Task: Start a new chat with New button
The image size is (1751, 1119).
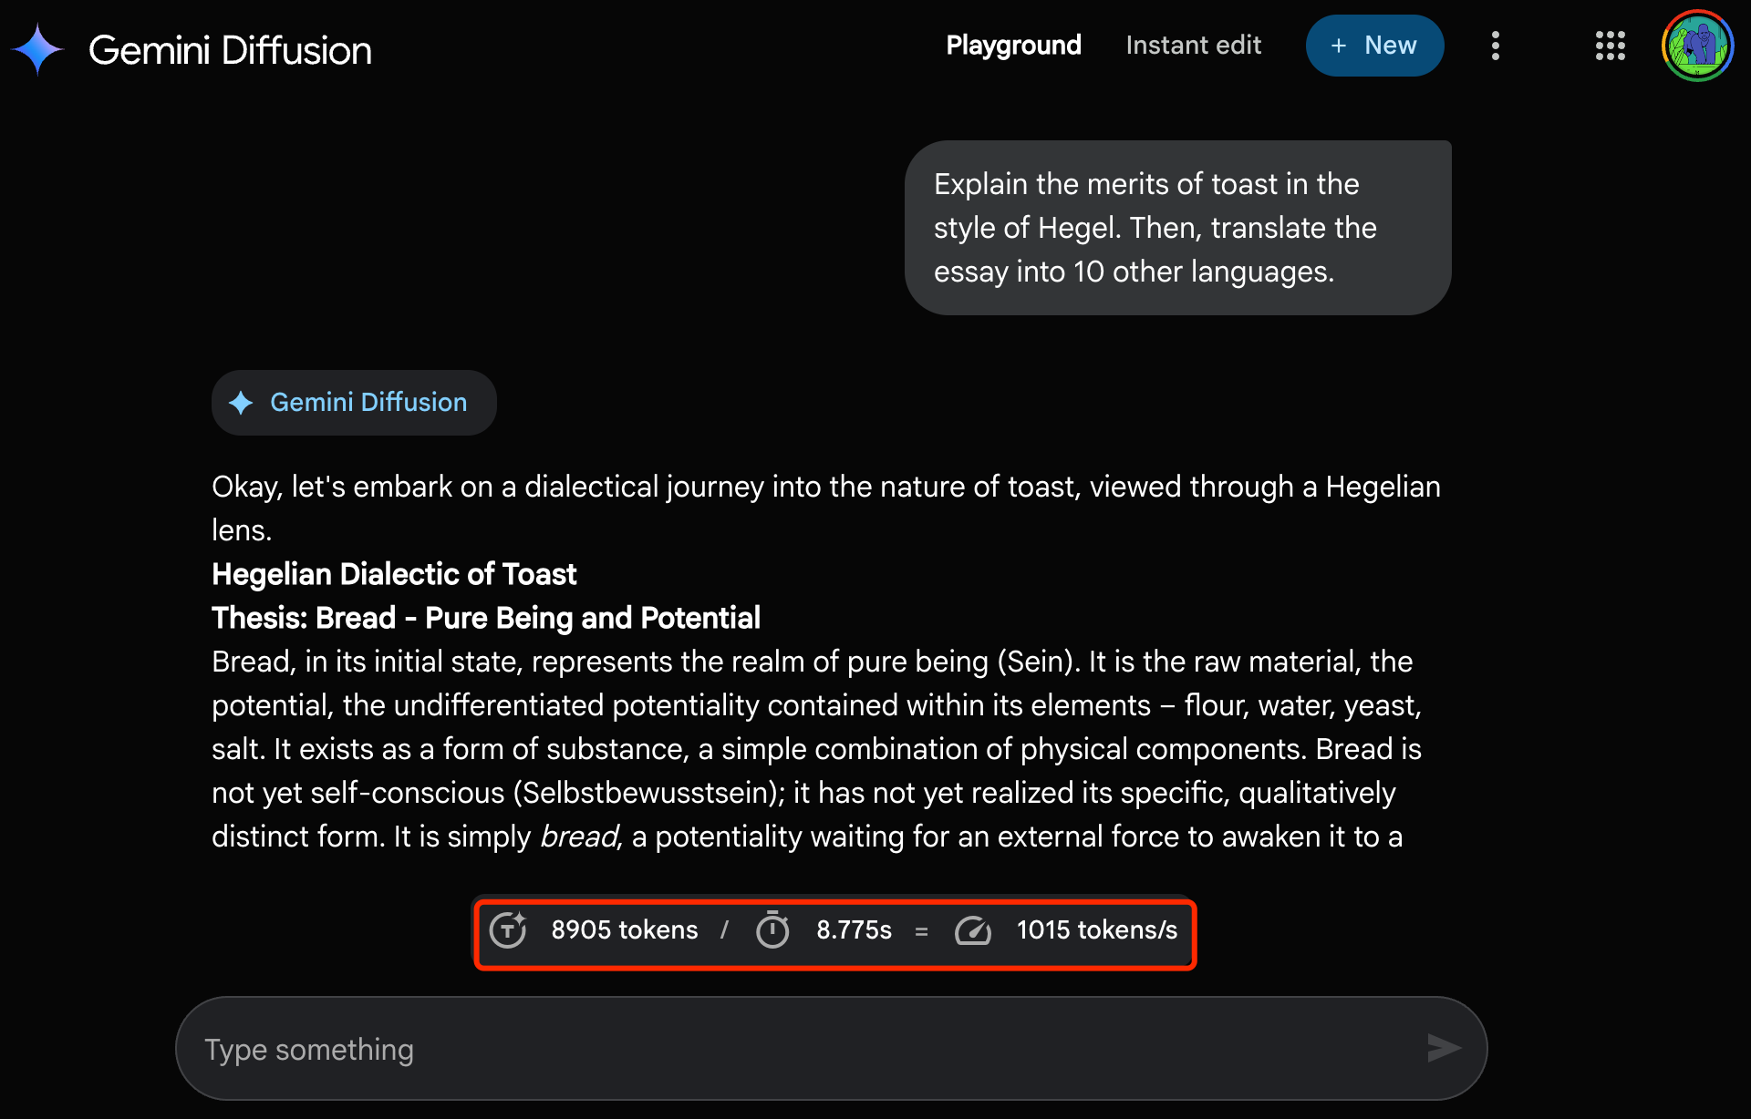Action: [1374, 46]
